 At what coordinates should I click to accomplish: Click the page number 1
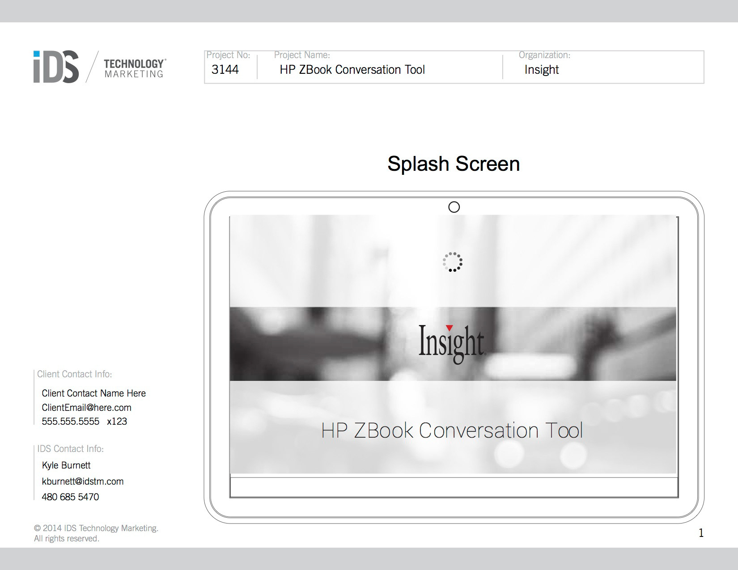click(x=701, y=533)
